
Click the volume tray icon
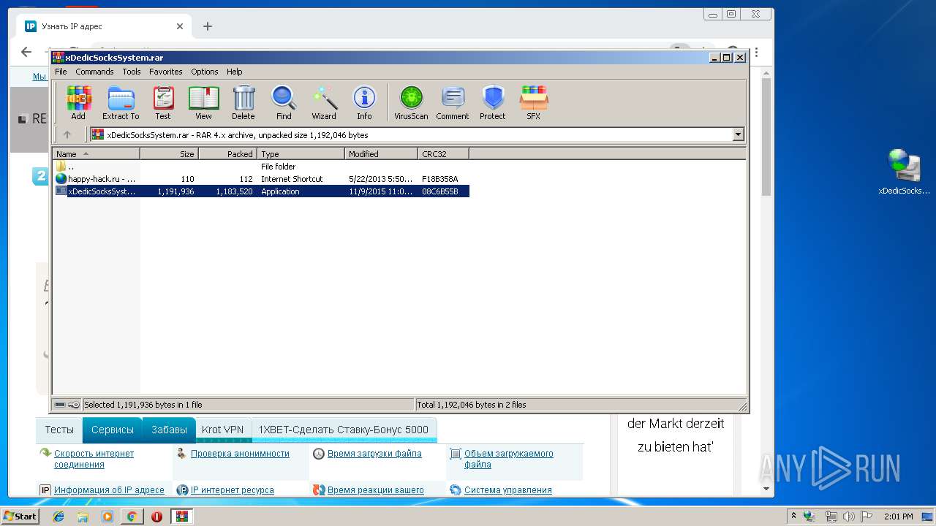[x=850, y=517]
